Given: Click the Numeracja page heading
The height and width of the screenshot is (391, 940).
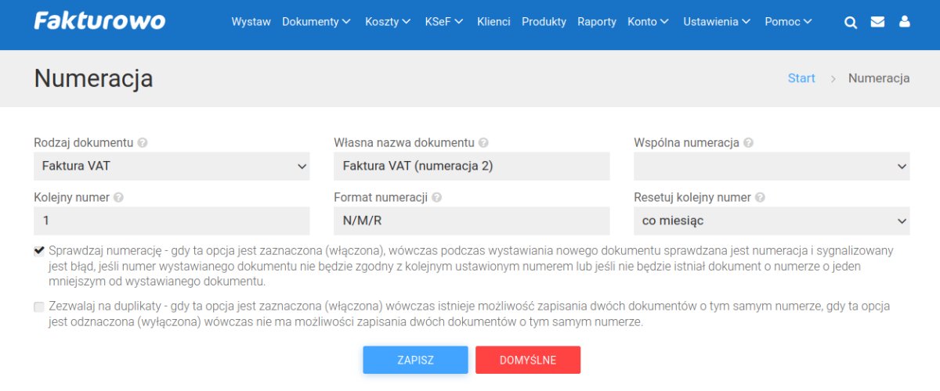Looking at the screenshot, I should pyautogui.click(x=93, y=78).
